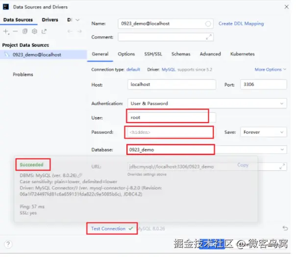Click MySQL 8.0.26 text beside Test Connection
296x257 pixels.
tap(151, 229)
